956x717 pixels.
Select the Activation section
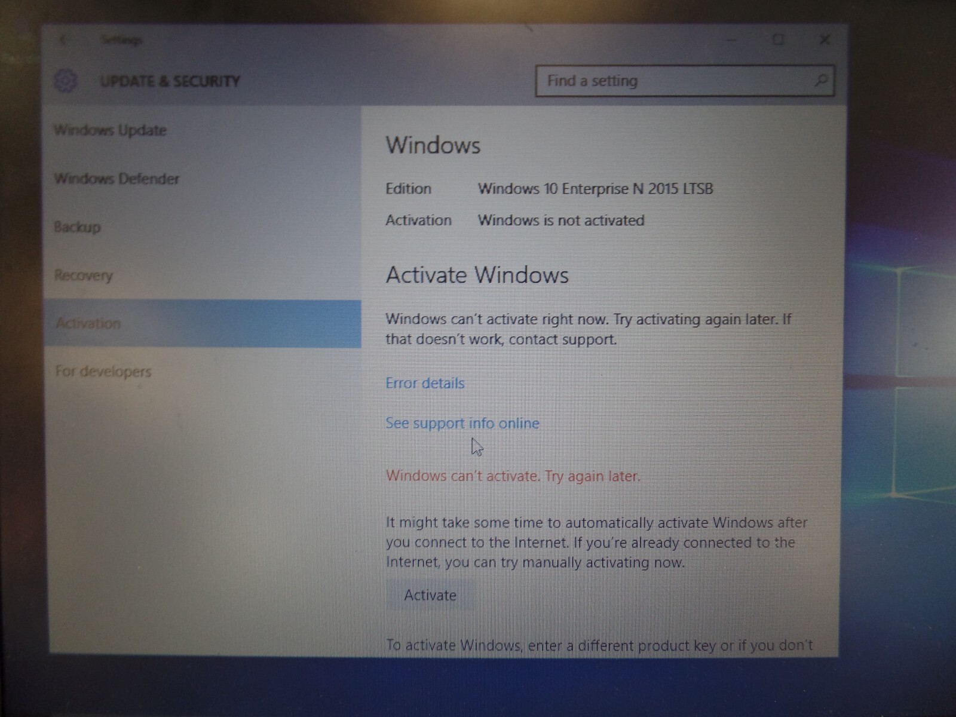203,323
